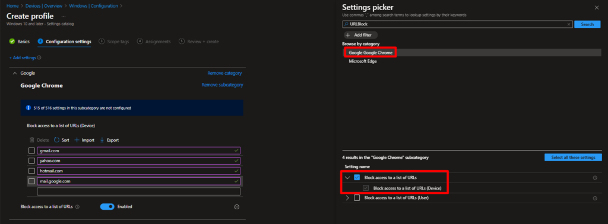This screenshot has width=608, height=224.
Task: Open info for Block access to a list of URLs
Action: pos(595,178)
